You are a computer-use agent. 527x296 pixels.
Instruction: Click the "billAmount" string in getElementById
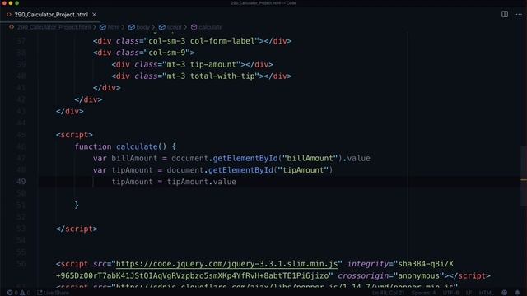(310, 159)
